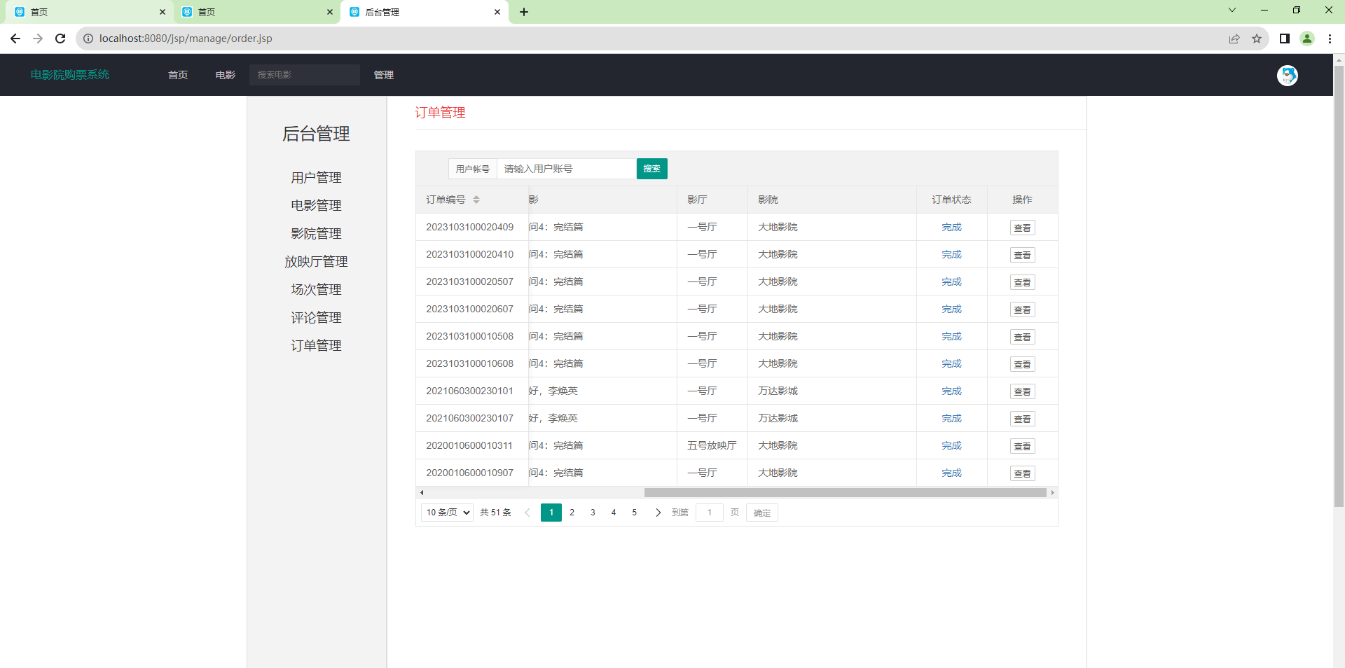View order 2023103100010608
This screenshot has width=1345, height=668.
(x=1023, y=364)
